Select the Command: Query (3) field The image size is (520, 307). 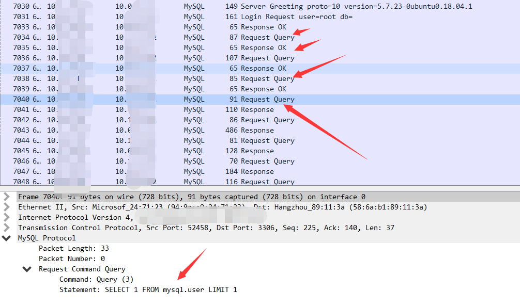[96, 279]
